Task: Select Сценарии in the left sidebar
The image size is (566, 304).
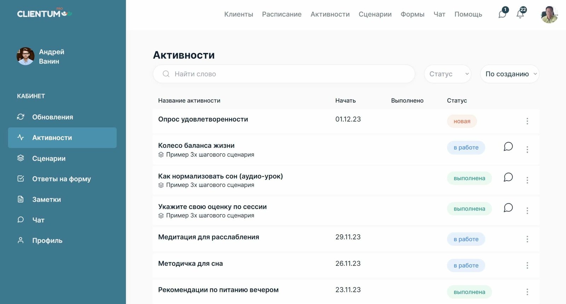Action: [49, 159]
